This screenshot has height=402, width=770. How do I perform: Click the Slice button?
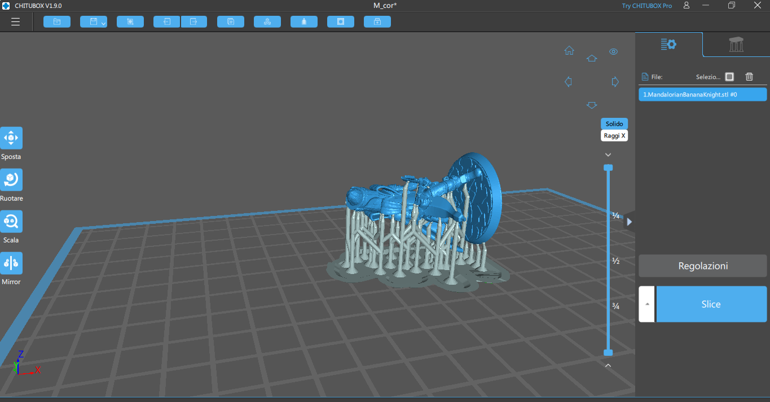tap(711, 304)
